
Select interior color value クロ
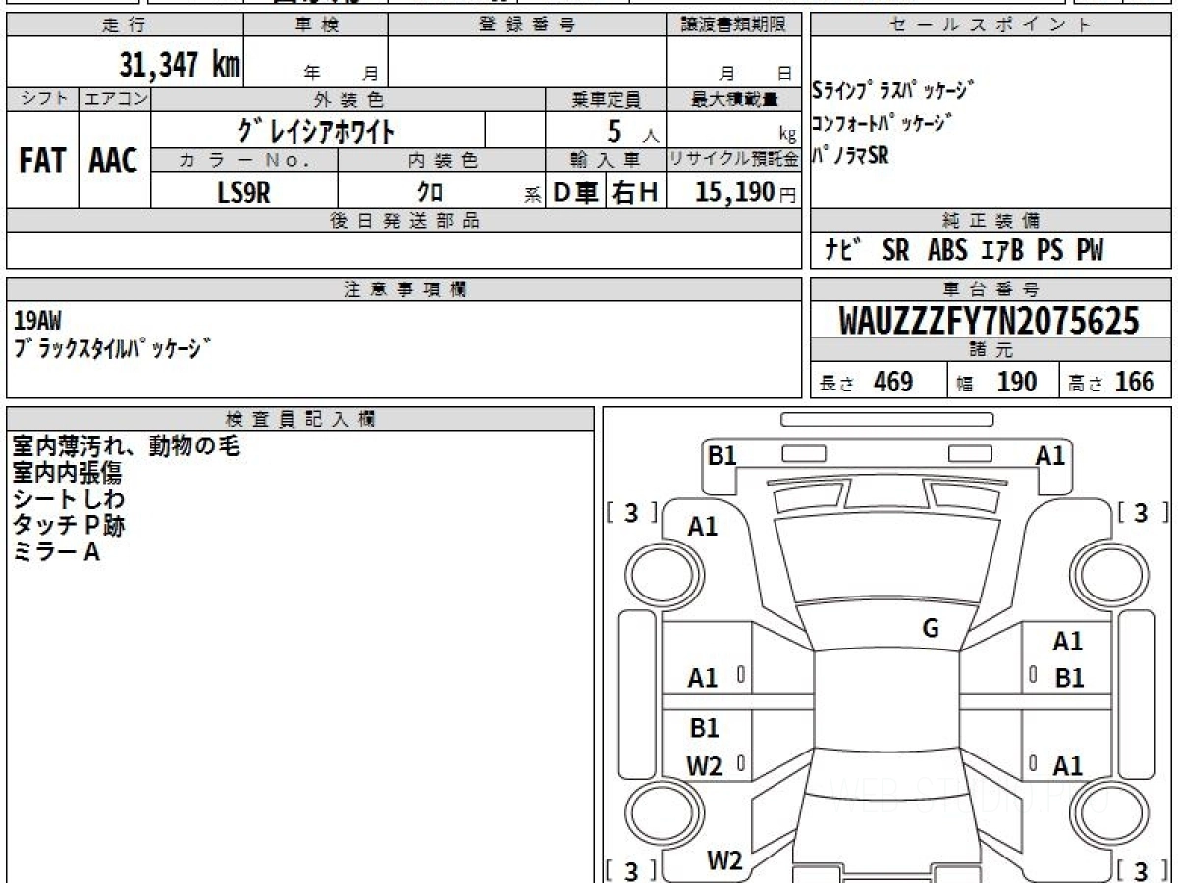(430, 192)
